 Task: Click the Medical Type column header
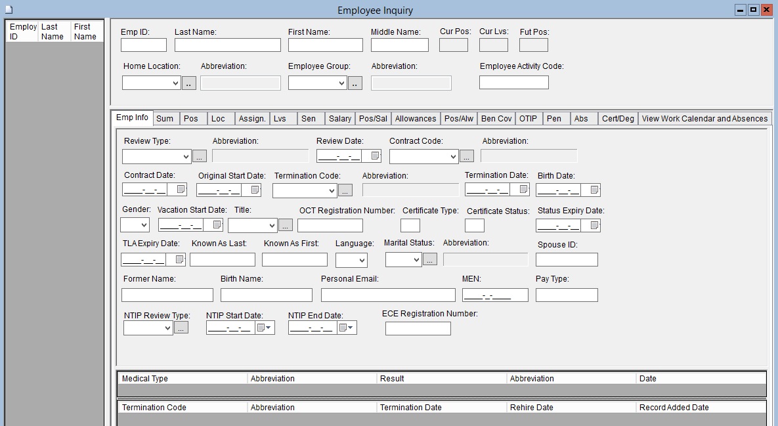(182, 379)
